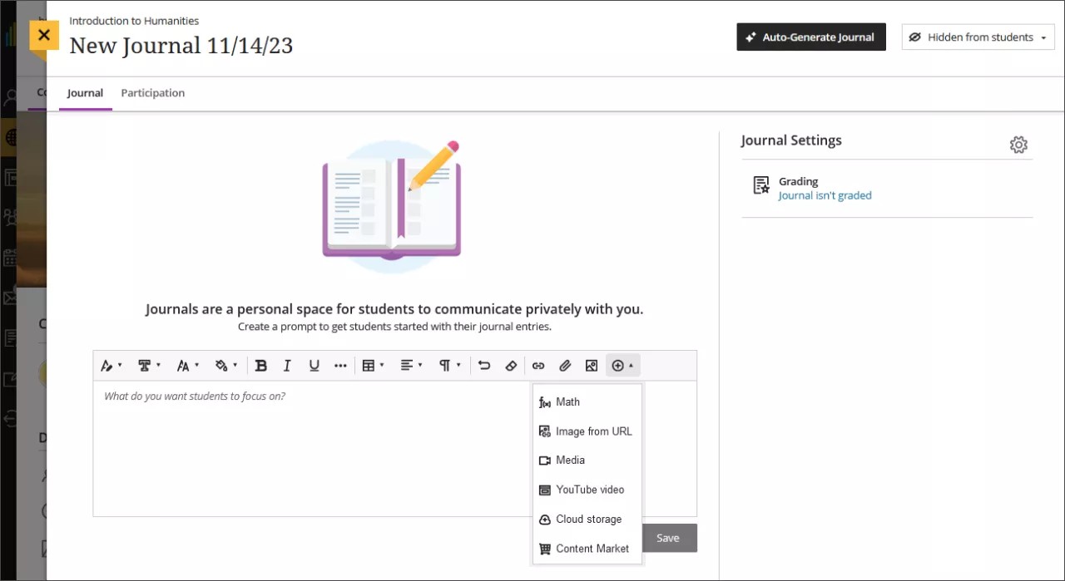Switch to the Participation tab
This screenshot has width=1065, height=581.
click(152, 92)
